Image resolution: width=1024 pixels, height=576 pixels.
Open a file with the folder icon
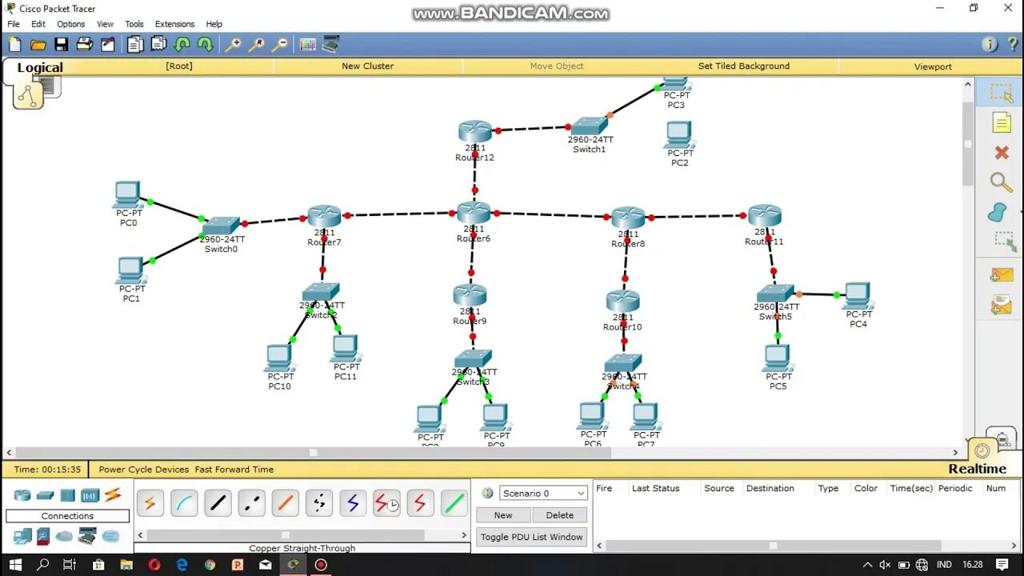38,45
